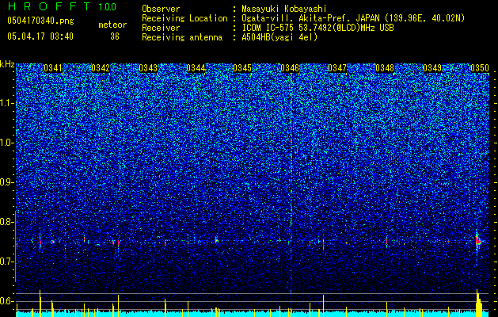The image size is (498, 317).
Task: Click the 0.7 frequency axis label
Action: click(x=6, y=262)
